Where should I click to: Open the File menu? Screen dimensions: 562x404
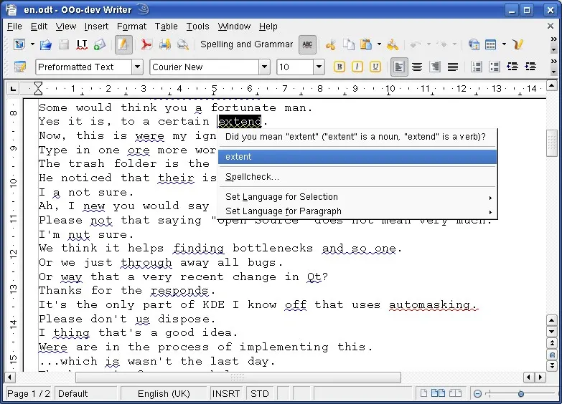coord(14,27)
